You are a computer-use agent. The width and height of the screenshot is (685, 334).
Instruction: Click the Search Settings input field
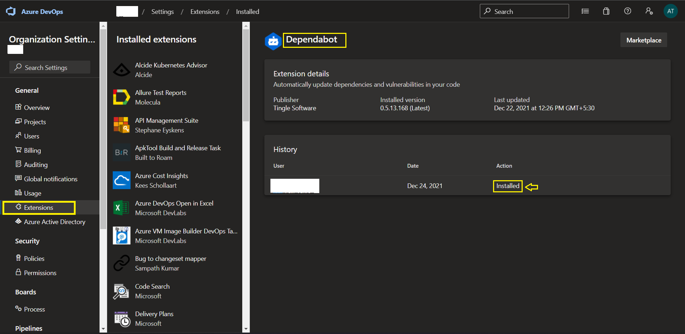(50, 67)
